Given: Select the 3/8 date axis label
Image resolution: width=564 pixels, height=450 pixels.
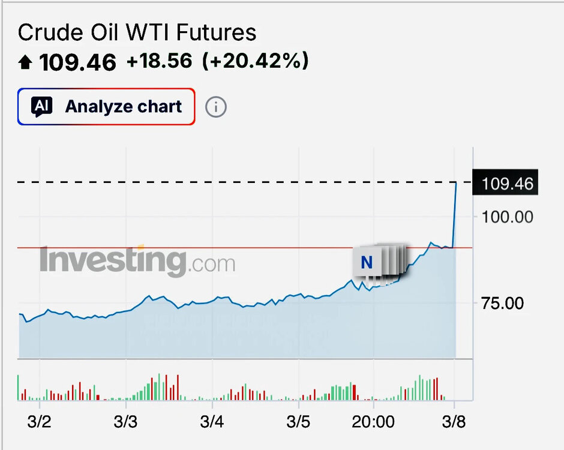Looking at the screenshot, I should pyautogui.click(x=454, y=422).
